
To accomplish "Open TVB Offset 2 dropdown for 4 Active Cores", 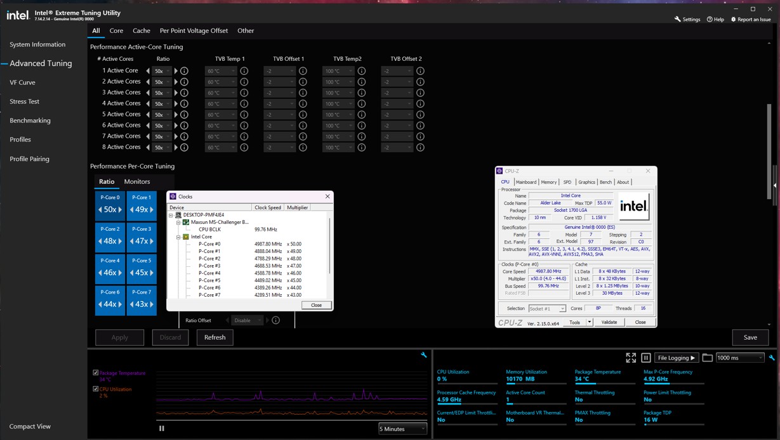I will (x=397, y=103).
